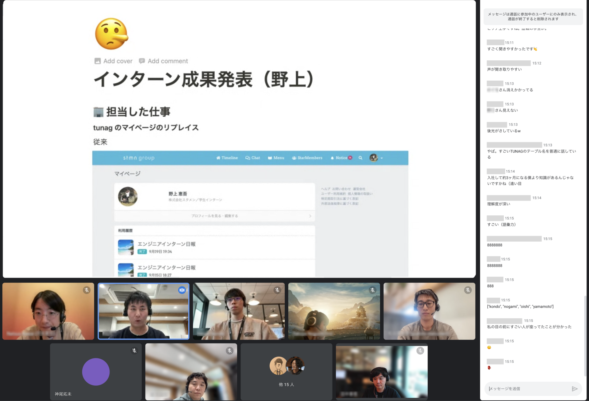The image size is (589, 401).
Task: Click the lying face page emoji
Action: pos(111,34)
